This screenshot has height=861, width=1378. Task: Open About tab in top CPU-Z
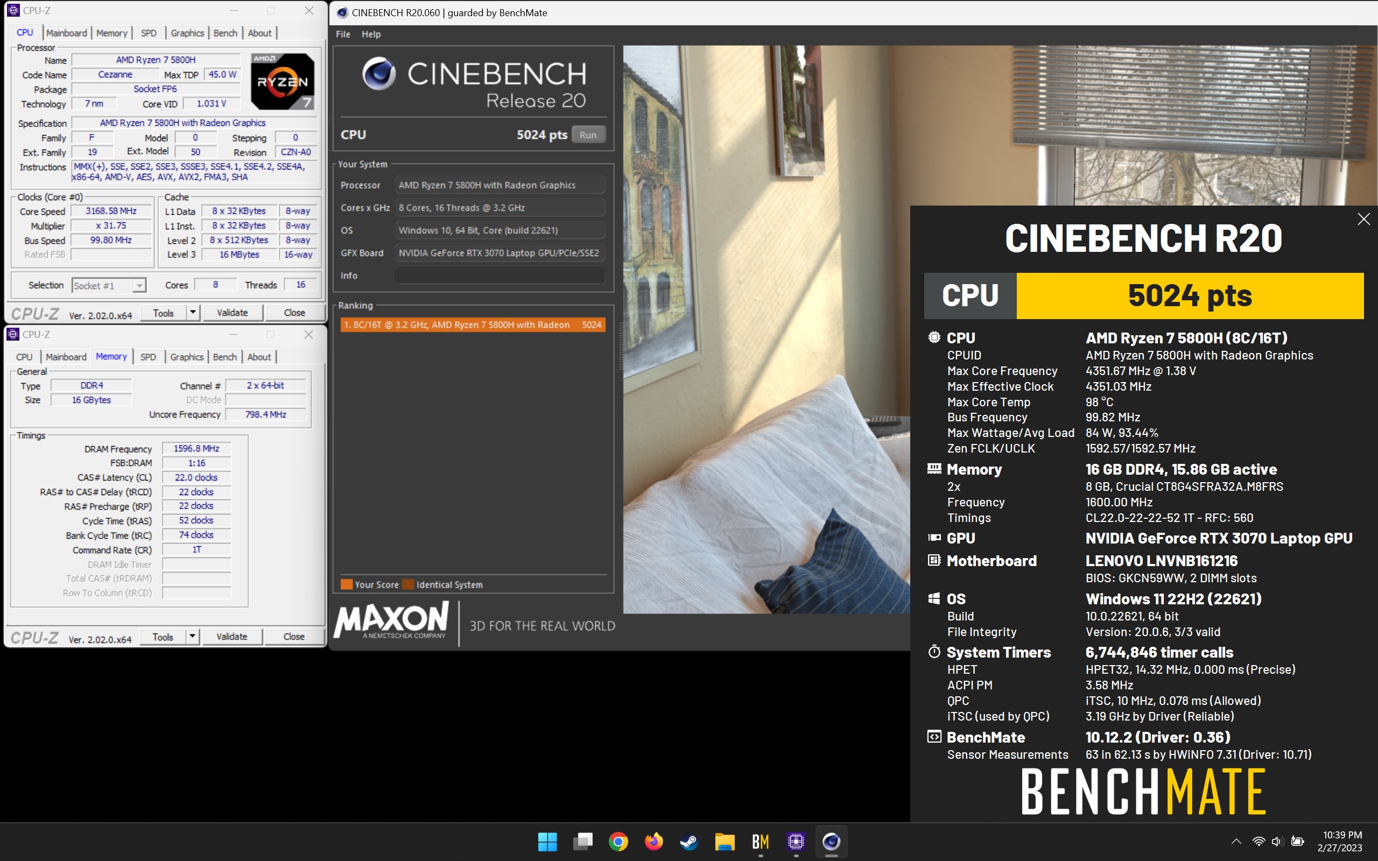[259, 33]
